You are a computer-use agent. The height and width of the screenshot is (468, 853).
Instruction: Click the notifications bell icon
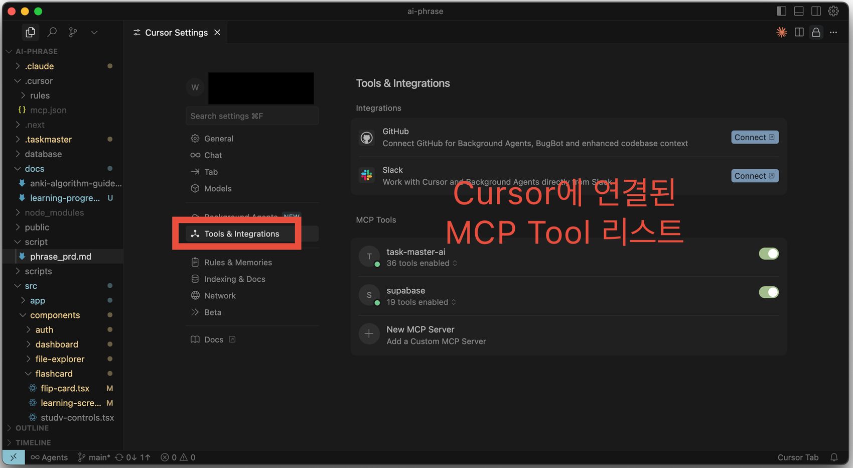tap(834, 457)
